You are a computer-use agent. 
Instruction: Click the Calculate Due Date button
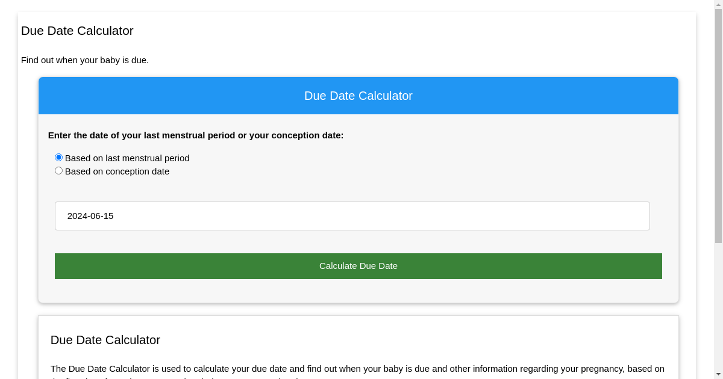(358, 266)
